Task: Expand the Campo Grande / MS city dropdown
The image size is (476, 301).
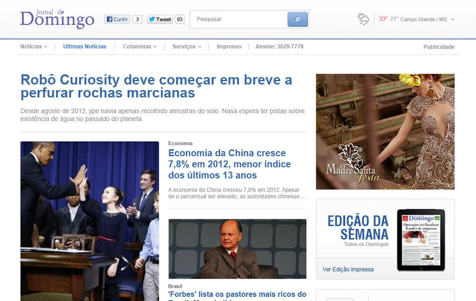Action: coord(453,19)
